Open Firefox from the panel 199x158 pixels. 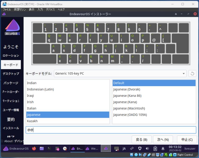[34, 148]
